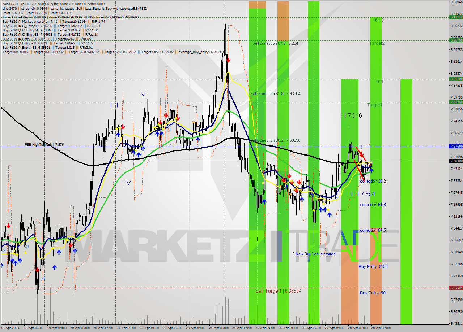Click the '100' level label
This screenshot has width=463, height=332.
pos(379,82)
